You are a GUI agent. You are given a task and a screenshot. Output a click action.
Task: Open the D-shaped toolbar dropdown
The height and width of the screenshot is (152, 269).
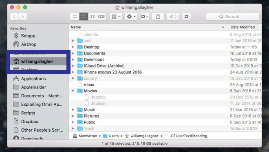pos(144,17)
